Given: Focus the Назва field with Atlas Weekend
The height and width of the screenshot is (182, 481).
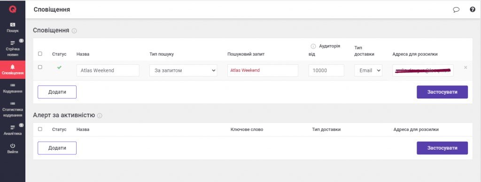Looking at the screenshot, I should pyautogui.click(x=108, y=70).
